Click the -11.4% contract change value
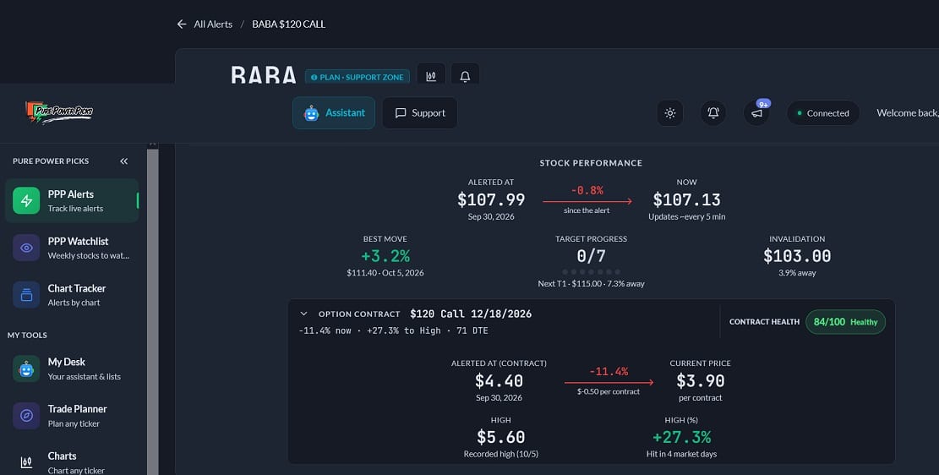 pos(609,372)
